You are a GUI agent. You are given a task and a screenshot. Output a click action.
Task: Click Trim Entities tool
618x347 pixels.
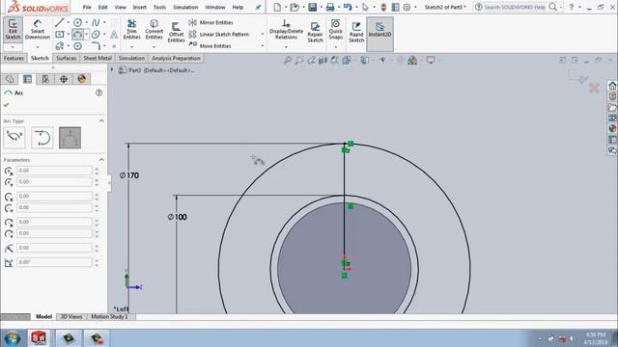131,30
